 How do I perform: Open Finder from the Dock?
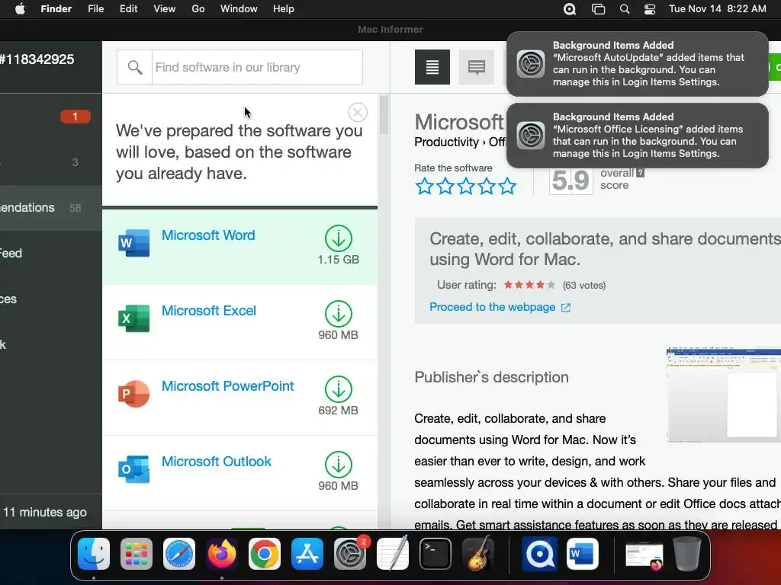tap(94, 554)
